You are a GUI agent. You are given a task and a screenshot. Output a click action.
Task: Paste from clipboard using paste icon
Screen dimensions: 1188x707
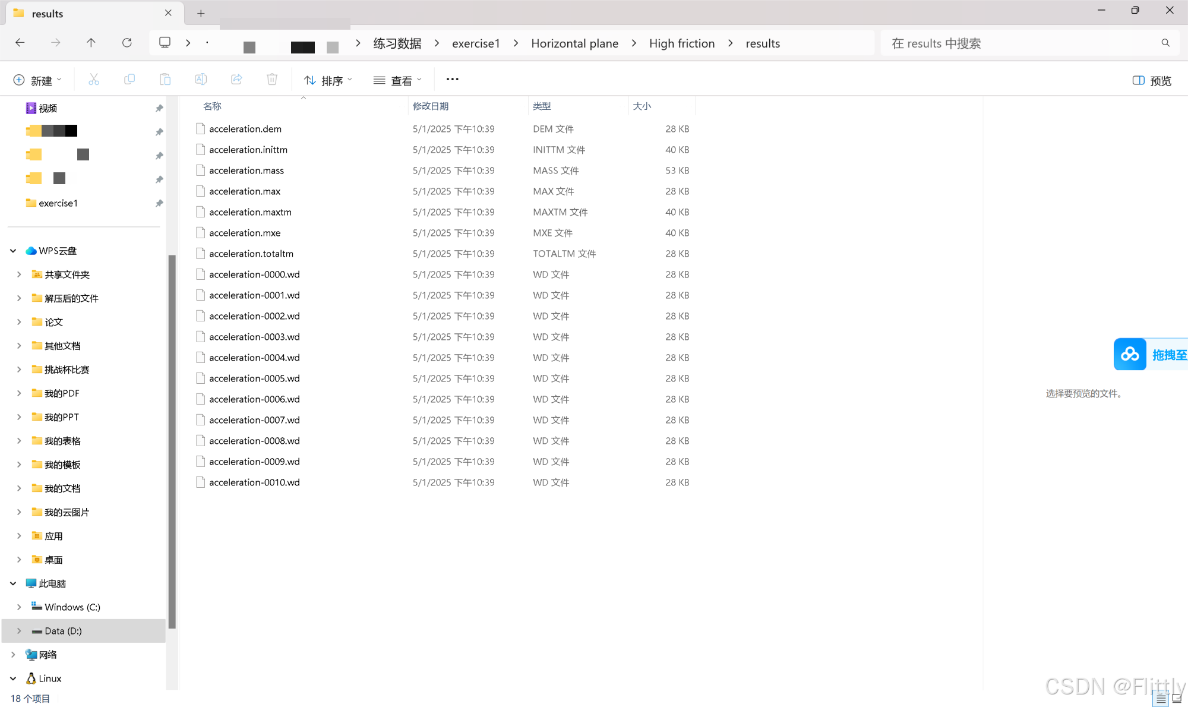pos(165,79)
